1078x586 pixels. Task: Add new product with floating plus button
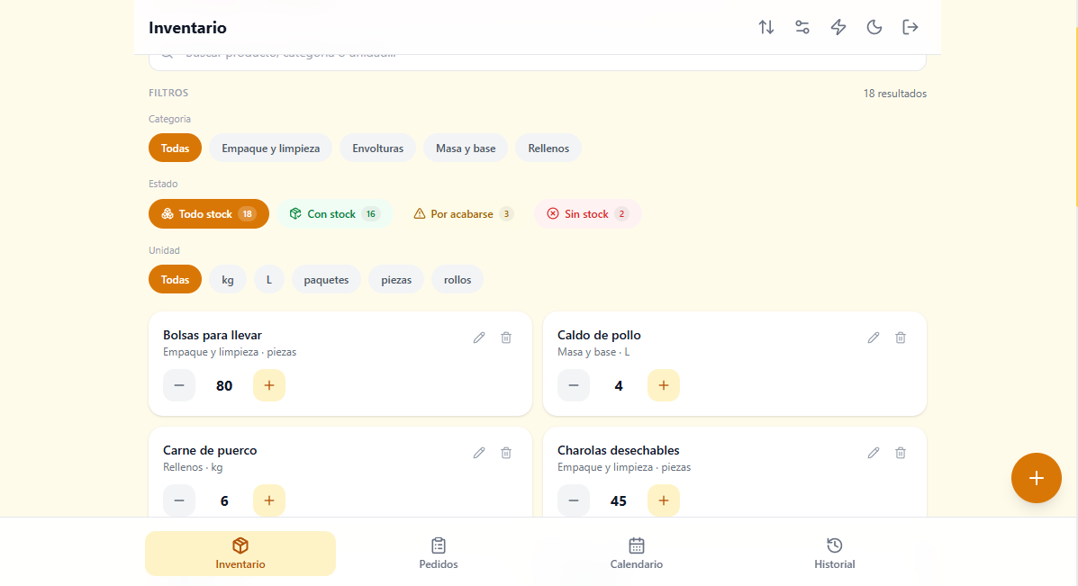tap(1036, 478)
